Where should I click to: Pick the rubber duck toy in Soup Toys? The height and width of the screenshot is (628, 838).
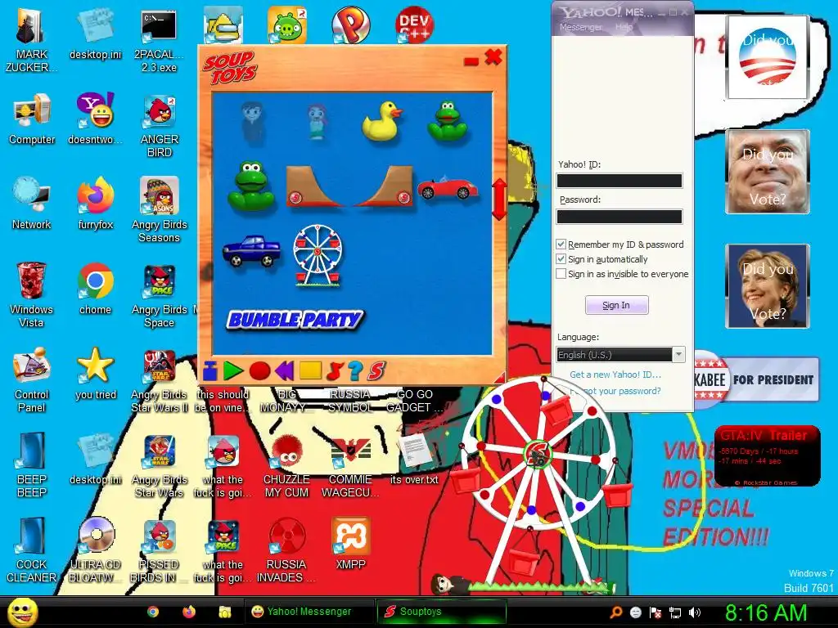tap(381, 121)
